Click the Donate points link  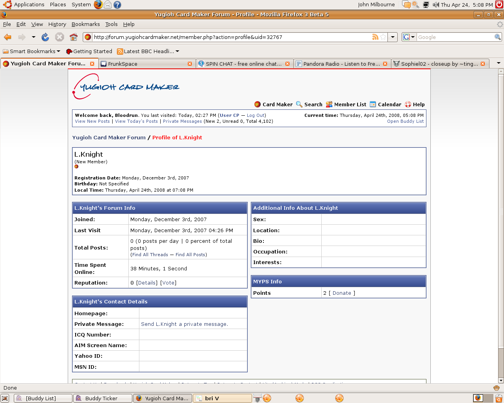[x=342, y=293]
